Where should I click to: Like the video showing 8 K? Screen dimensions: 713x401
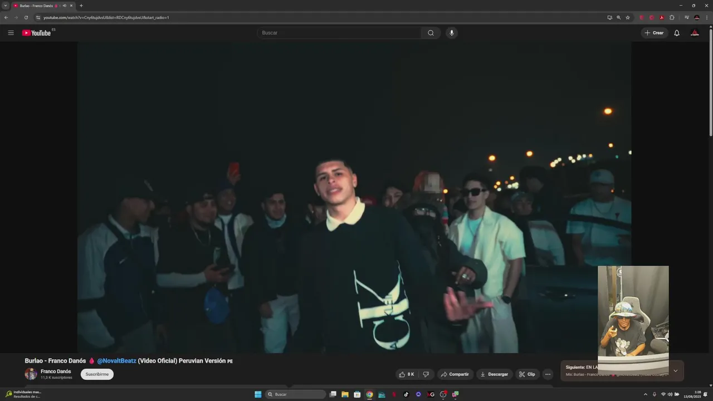click(407, 374)
